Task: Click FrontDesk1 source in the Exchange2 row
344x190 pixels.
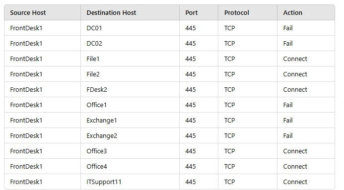Action: tap(26, 135)
